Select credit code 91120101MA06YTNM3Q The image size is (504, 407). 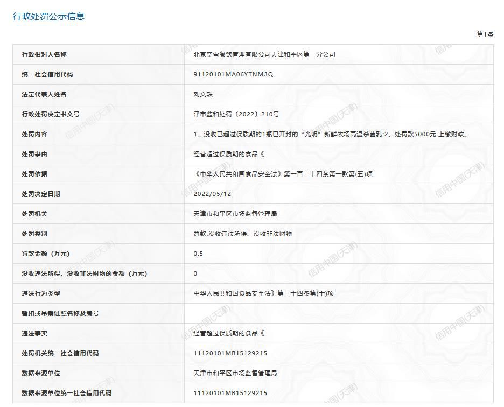(x=233, y=74)
